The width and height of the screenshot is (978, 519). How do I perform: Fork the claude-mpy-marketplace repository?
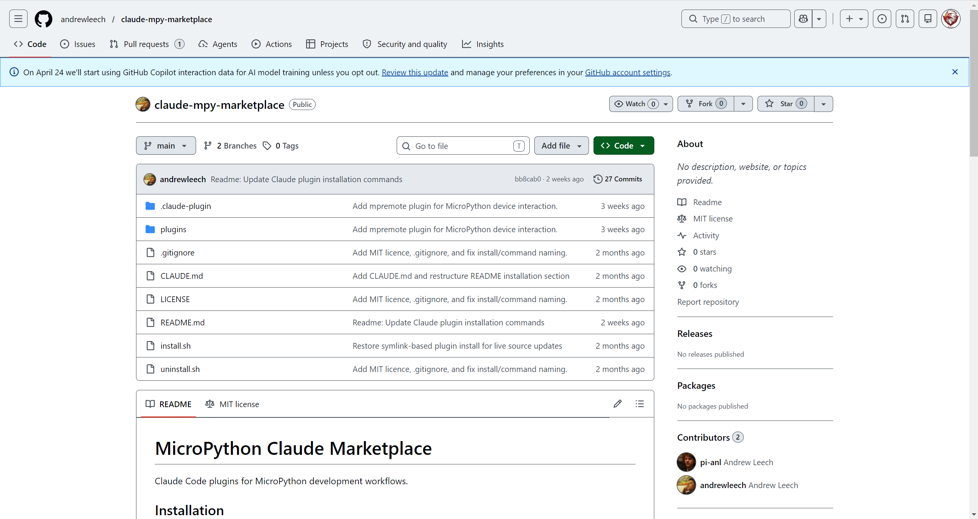(x=706, y=104)
